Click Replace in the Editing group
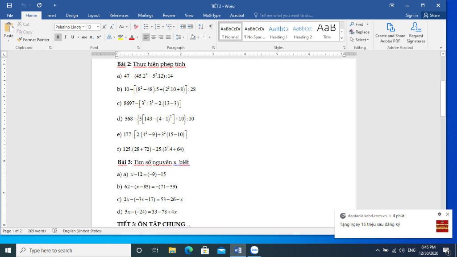This screenshot has width=457, height=257. [x=359, y=32]
